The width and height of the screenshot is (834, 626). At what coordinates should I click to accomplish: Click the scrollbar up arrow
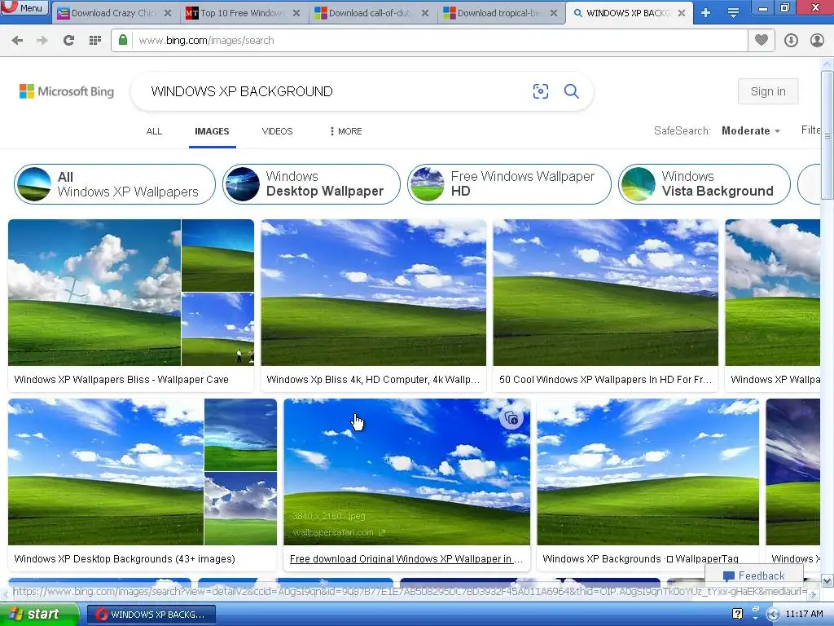(827, 64)
